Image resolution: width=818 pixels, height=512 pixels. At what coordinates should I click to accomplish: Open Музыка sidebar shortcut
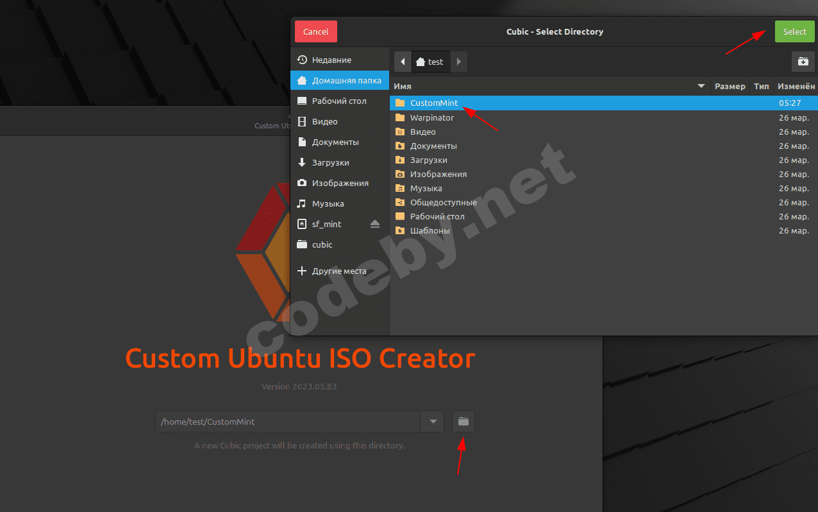(x=340, y=203)
